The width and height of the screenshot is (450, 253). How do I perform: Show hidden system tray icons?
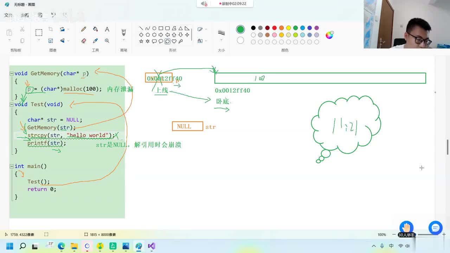373,246
